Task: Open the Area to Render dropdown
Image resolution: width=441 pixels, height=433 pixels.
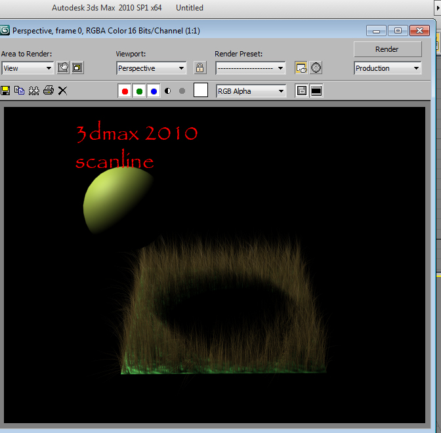Action: [28, 68]
